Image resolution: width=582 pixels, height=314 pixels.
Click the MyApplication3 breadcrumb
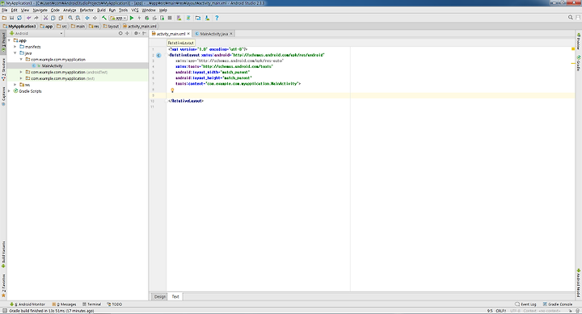pyautogui.click(x=19, y=27)
